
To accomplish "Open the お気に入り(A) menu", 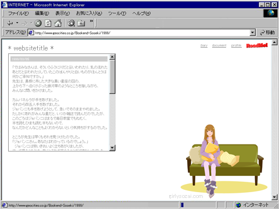I will pos(89,13).
